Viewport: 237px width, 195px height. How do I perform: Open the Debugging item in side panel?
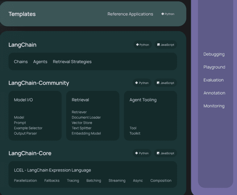point(214,54)
